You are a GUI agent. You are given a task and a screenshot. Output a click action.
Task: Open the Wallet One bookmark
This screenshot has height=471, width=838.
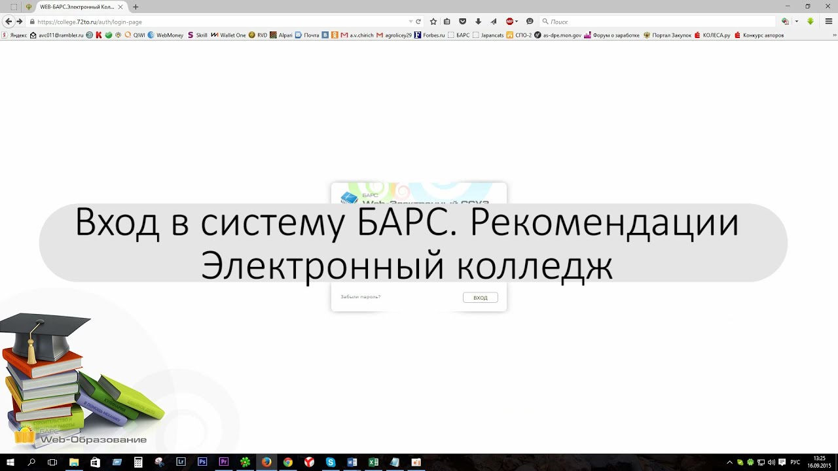[x=228, y=35]
